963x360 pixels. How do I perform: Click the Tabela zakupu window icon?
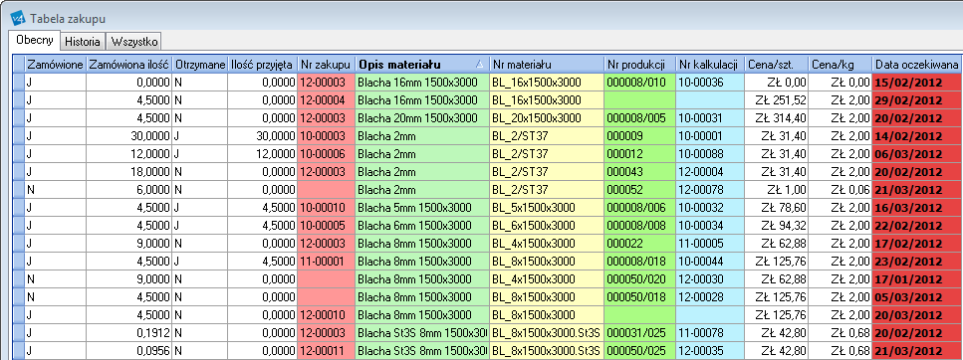[18, 19]
